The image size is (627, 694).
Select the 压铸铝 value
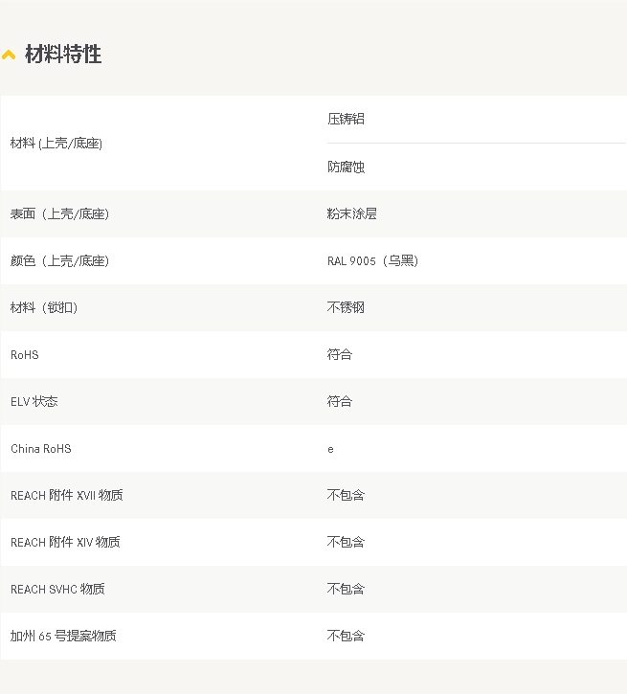[x=346, y=119]
